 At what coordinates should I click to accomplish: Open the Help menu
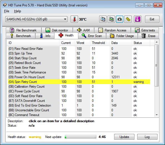click(17, 11)
